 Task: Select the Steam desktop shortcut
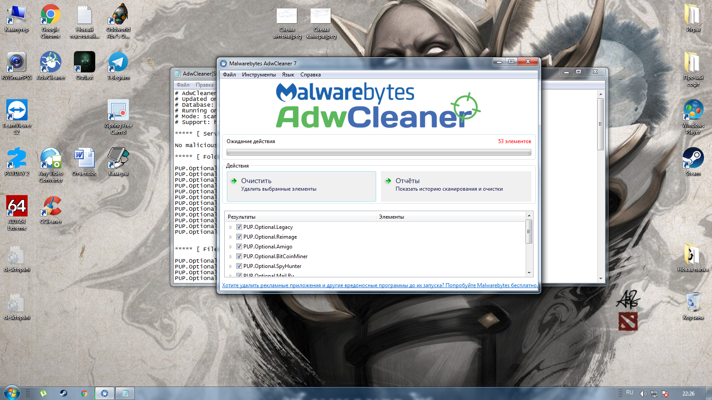[693, 162]
